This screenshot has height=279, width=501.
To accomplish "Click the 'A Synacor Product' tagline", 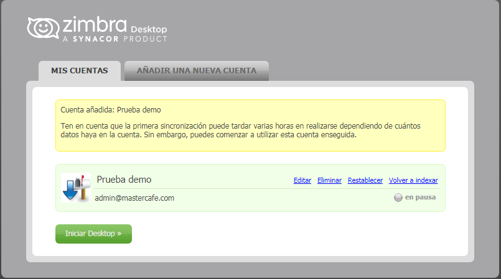I will [115, 39].
